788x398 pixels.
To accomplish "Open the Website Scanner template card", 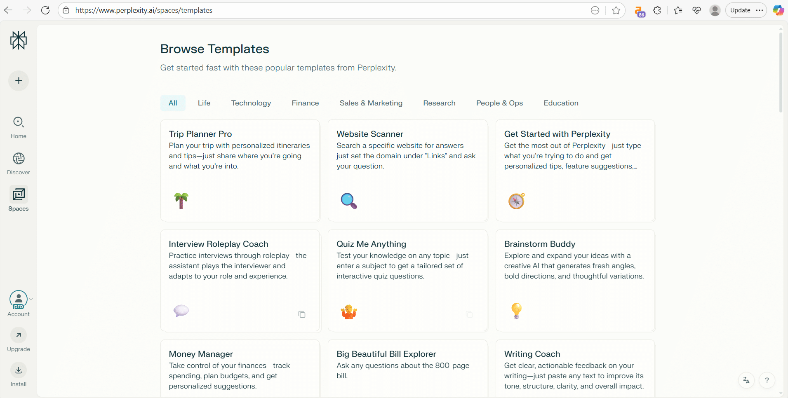I will (x=407, y=170).
